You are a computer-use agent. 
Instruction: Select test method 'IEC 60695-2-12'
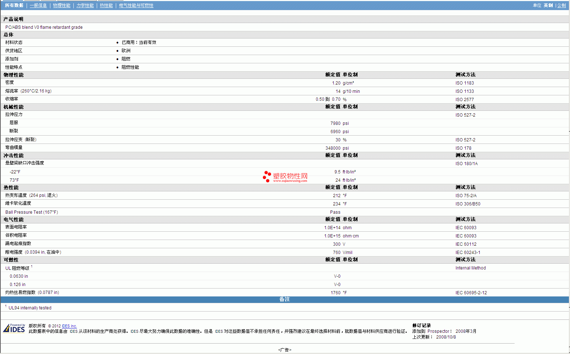[x=471, y=293]
